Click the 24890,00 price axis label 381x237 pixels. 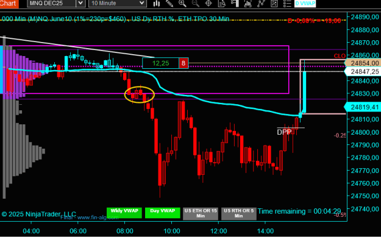pos(365,17)
